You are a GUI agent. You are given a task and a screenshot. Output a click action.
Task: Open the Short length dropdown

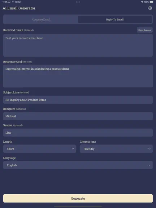40,149
